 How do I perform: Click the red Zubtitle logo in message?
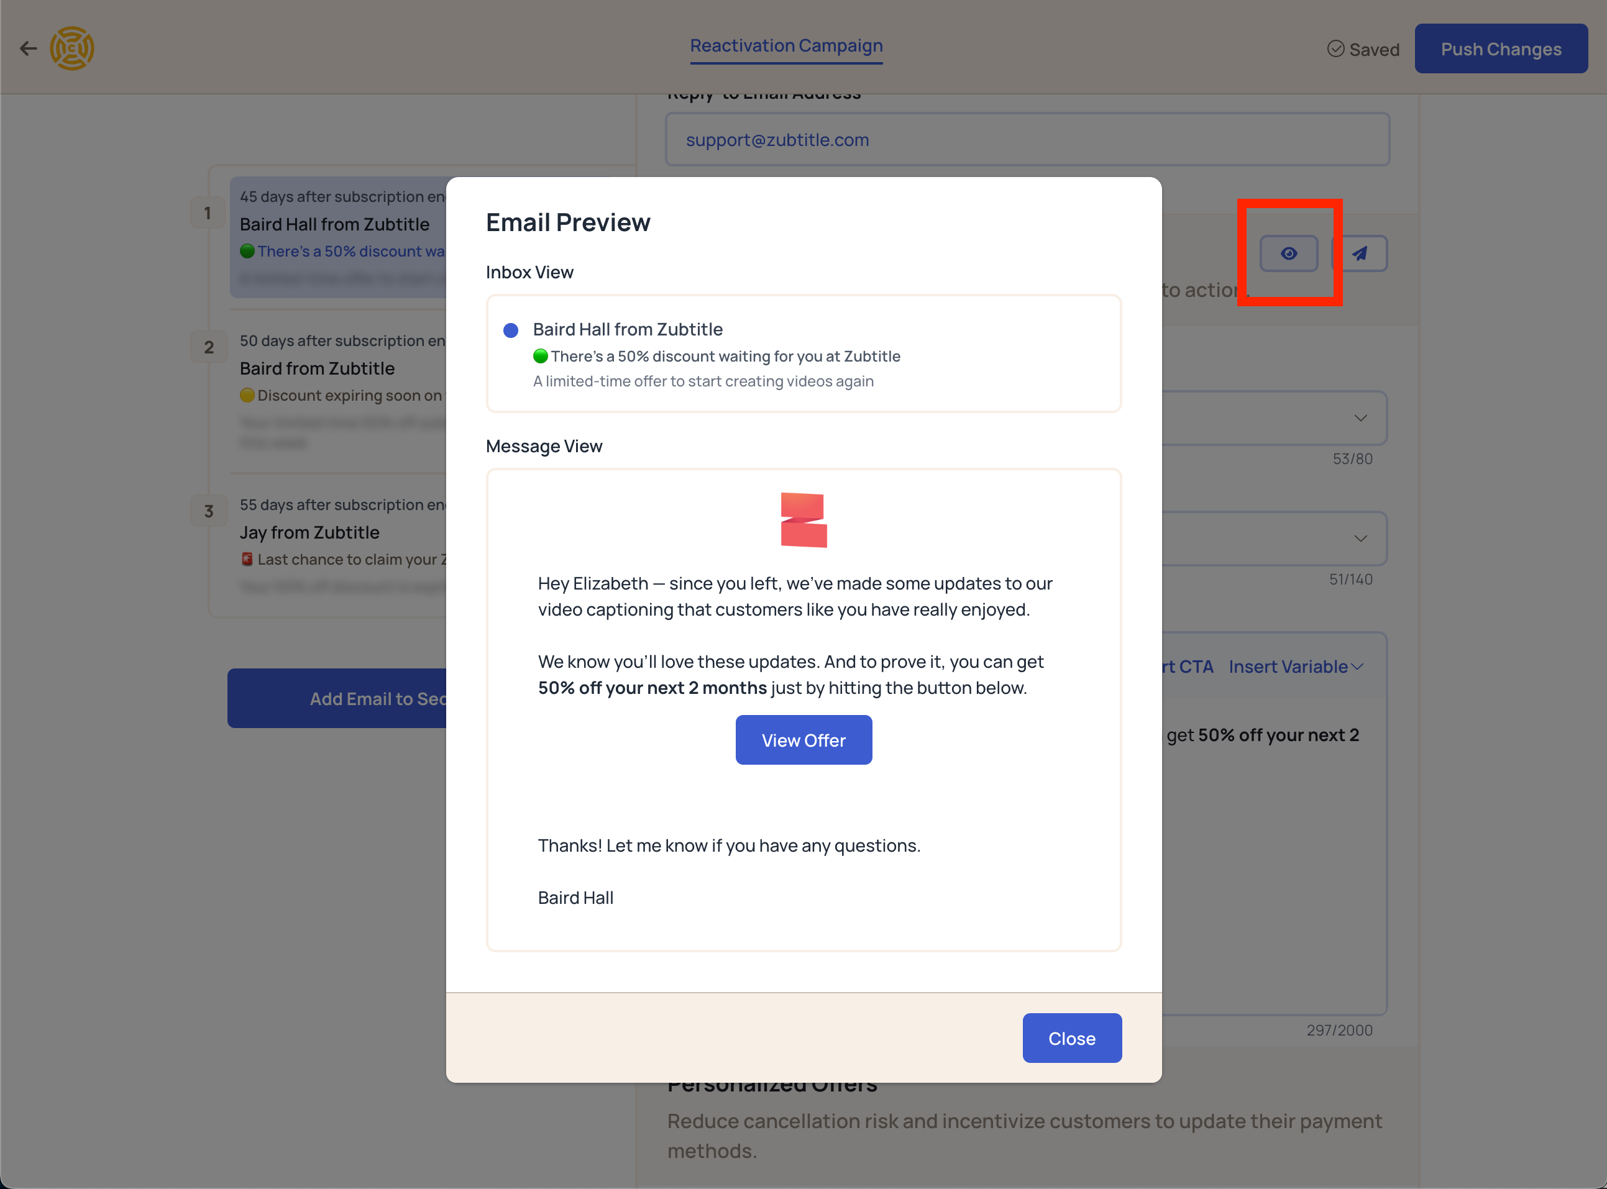tap(803, 520)
